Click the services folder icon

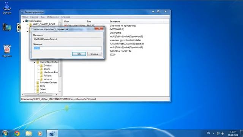pos(41,79)
